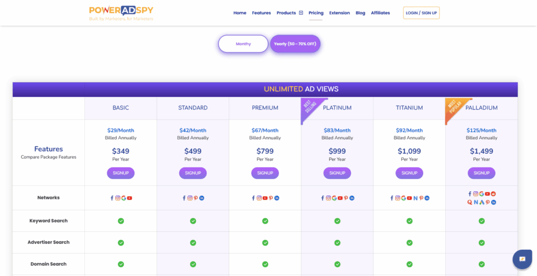
Task: Click Pinterest icon in Standard plan networks
Action: coord(196,198)
